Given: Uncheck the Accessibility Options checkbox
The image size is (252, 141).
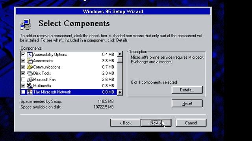Looking at the screenshot, I should [23, 54].
